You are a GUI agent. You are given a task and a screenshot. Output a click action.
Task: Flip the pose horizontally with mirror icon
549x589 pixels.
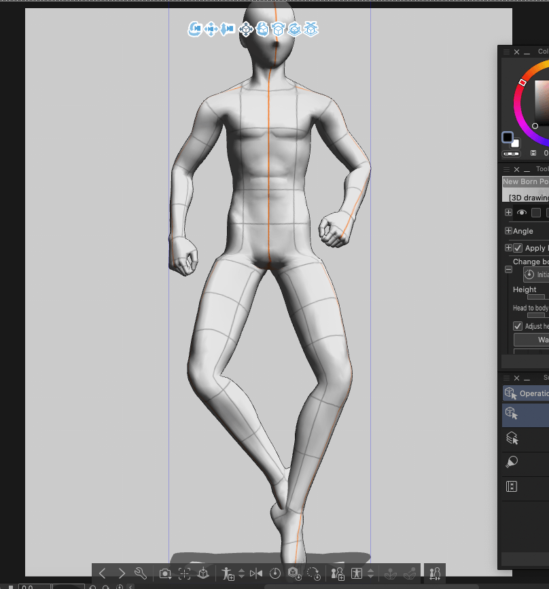tap(256, 573)
